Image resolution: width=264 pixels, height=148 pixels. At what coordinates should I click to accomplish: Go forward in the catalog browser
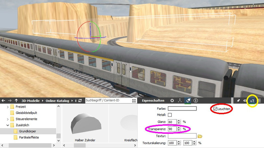click(10, 101)
